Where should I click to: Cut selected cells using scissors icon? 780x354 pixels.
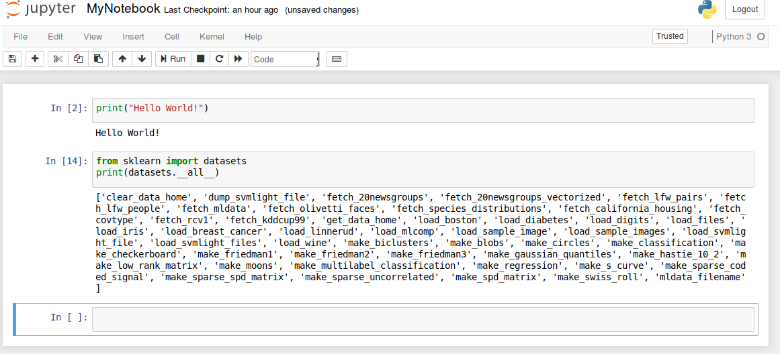coord(58,59)
